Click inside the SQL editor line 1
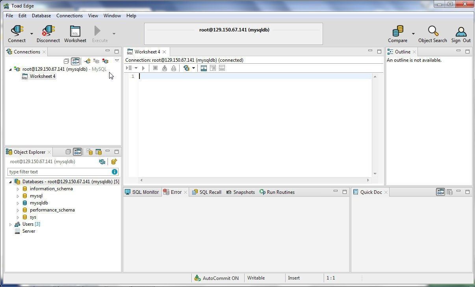475x287 pixels. coord(255,76)
